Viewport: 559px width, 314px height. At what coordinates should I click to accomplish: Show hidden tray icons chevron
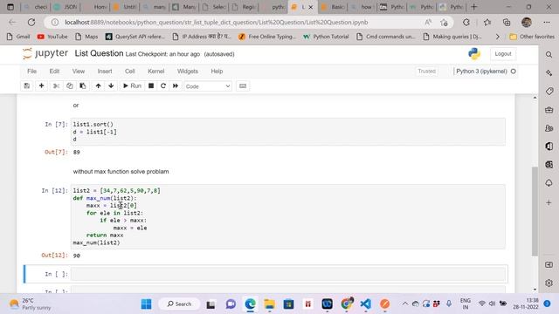click(404, 304)
